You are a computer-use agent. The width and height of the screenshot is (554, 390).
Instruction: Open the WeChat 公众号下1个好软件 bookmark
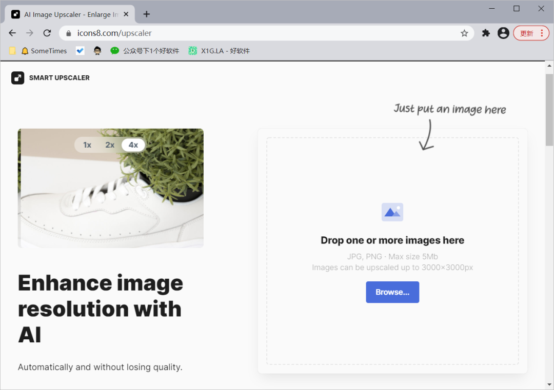pyautogui.click(x=145, y=51)
